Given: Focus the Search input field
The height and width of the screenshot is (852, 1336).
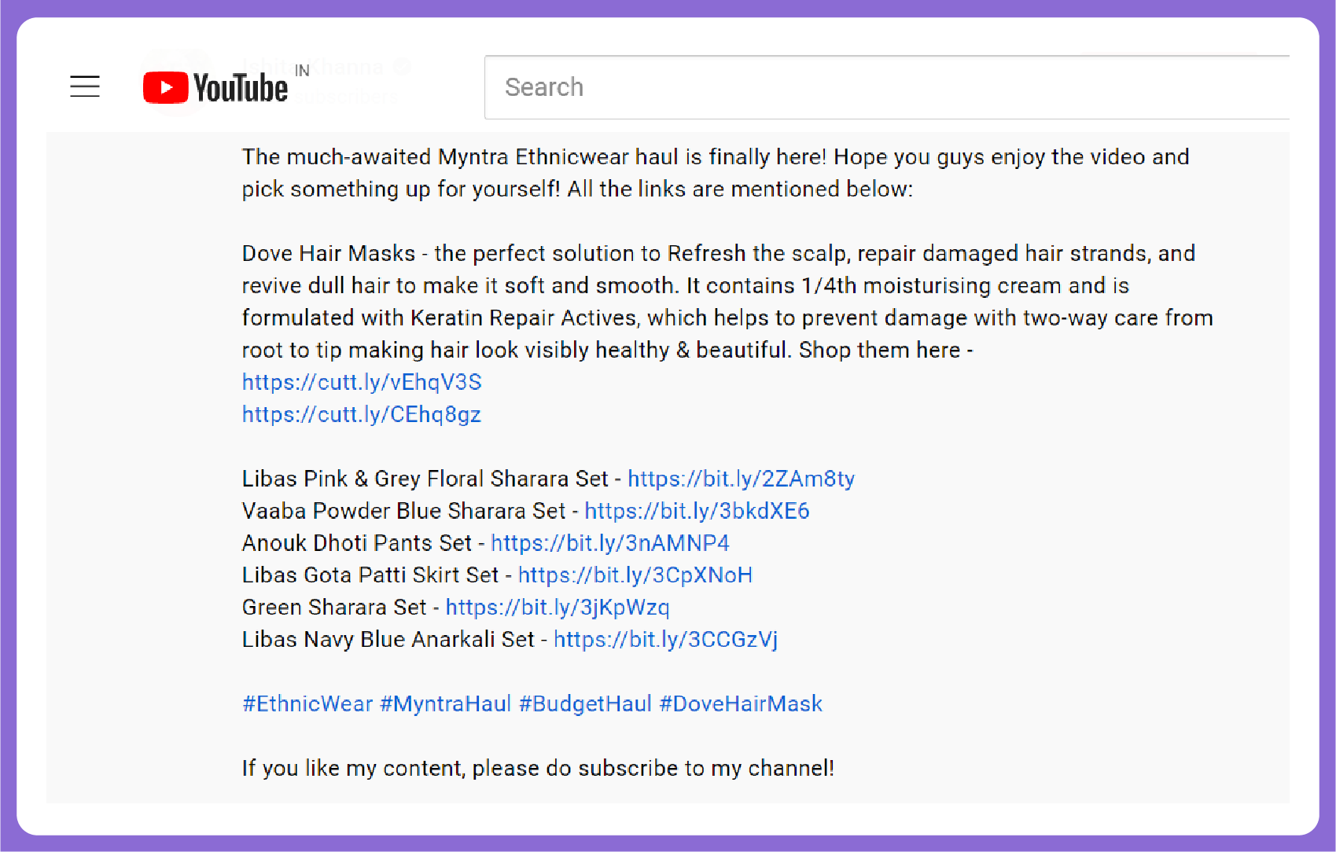Looking at the screenshot, I should 886,87.
